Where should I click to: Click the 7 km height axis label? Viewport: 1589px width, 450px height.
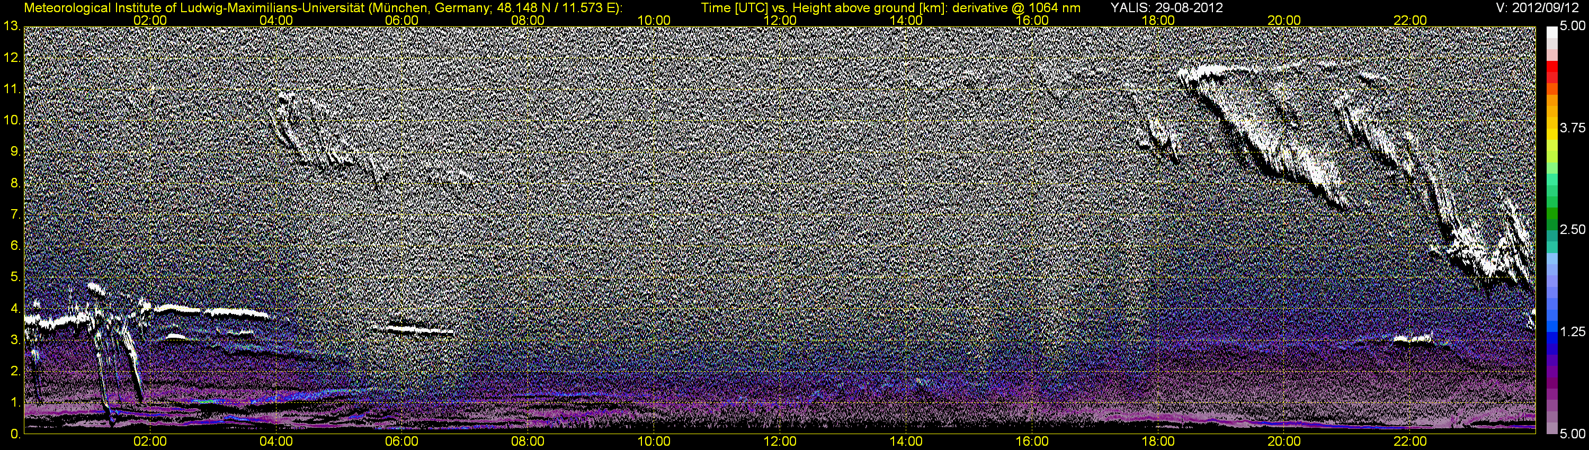15,215
